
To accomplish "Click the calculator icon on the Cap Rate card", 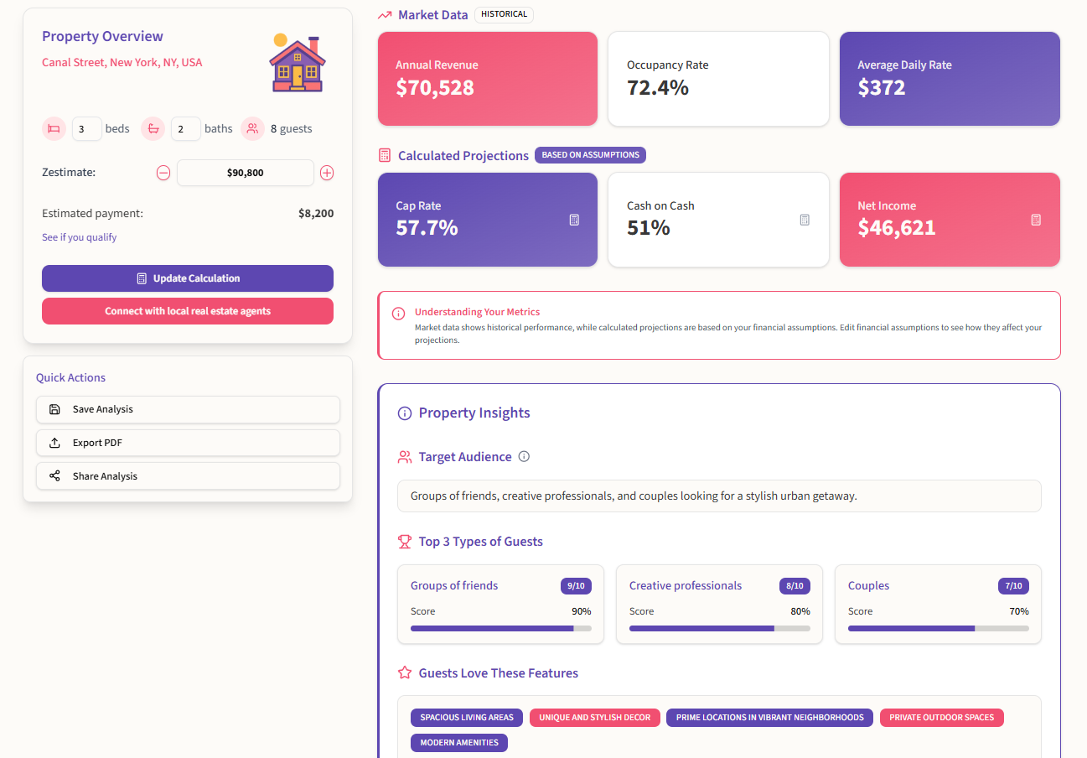I will pos(574,220).
